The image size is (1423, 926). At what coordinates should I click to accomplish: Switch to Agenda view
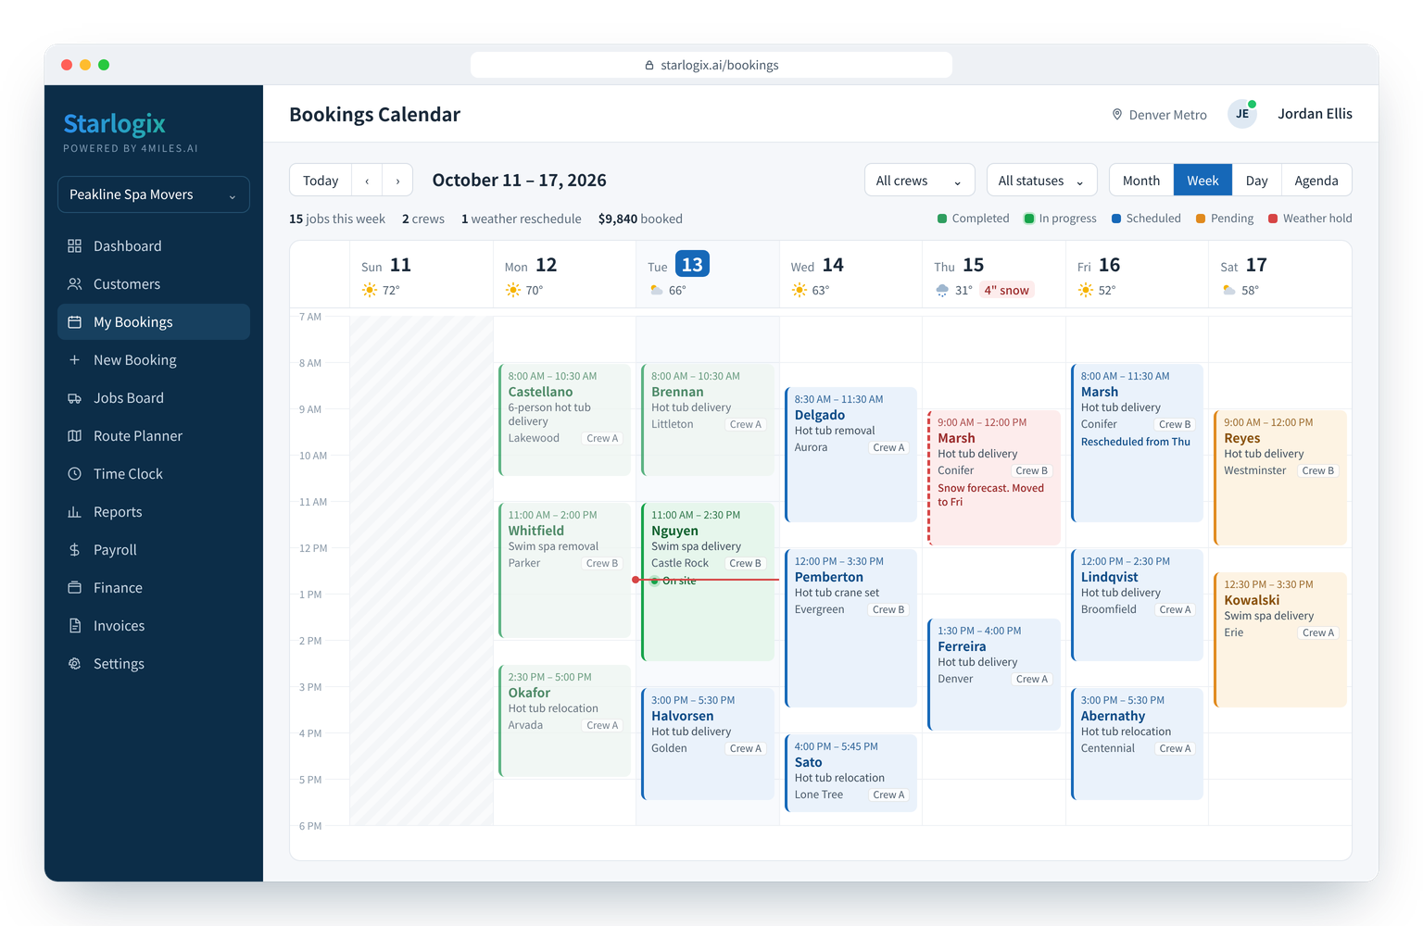(x=1316, y=181)
